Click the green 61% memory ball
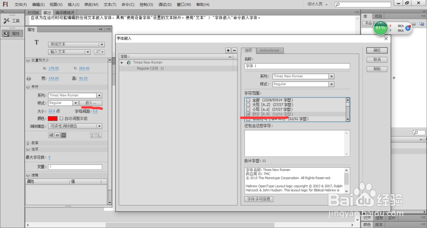This screenshot has height=228, width=427. point(380,28)
